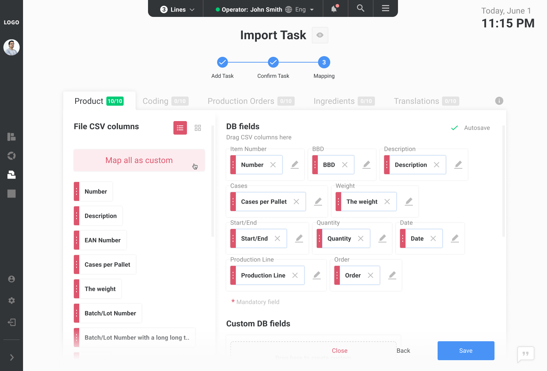
Task: Open the account icon in sidebar
Action: [x=12, y=279]
